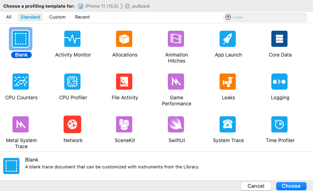Click the blank trace document description text

(112, 167)
